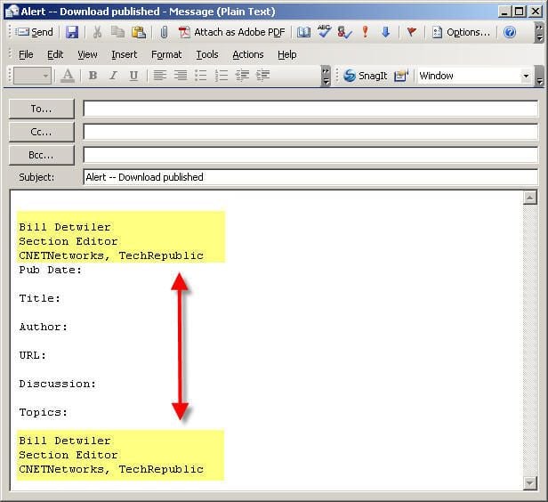The image size is (548, 502).
Task: Toggle Bold formatting
Action: (x=93, y=76)
